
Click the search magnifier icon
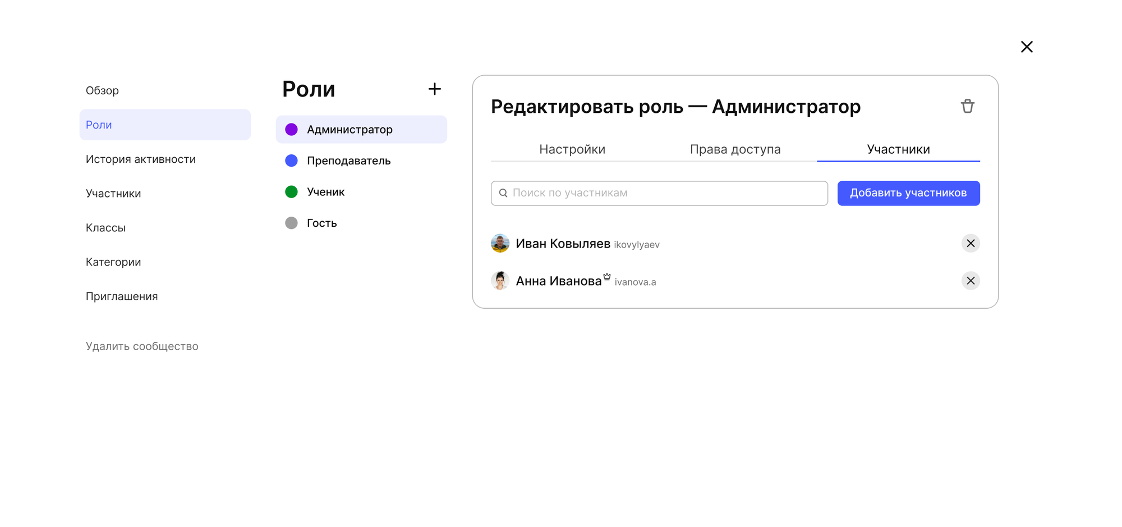(x=503, y=193)
